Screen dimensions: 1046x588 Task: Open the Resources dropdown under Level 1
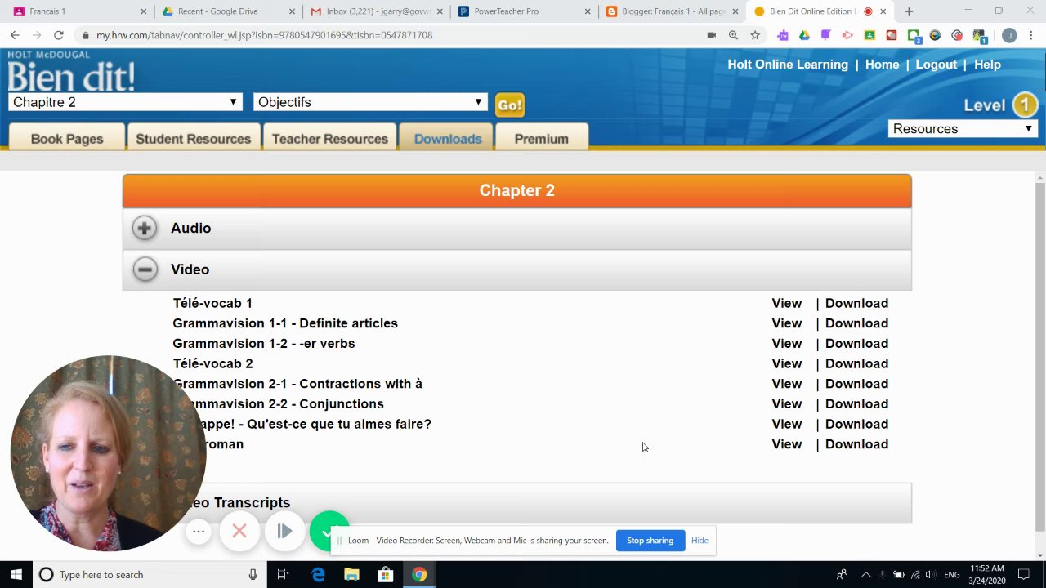point(963,129)
